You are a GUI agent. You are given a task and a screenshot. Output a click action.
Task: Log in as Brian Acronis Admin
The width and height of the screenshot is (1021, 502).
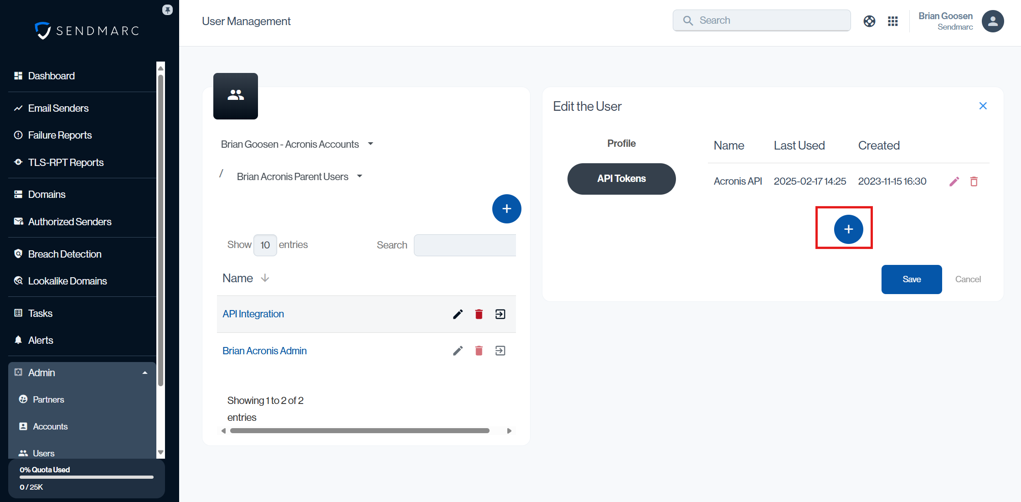pyautogui.click(x=500, y=351)
